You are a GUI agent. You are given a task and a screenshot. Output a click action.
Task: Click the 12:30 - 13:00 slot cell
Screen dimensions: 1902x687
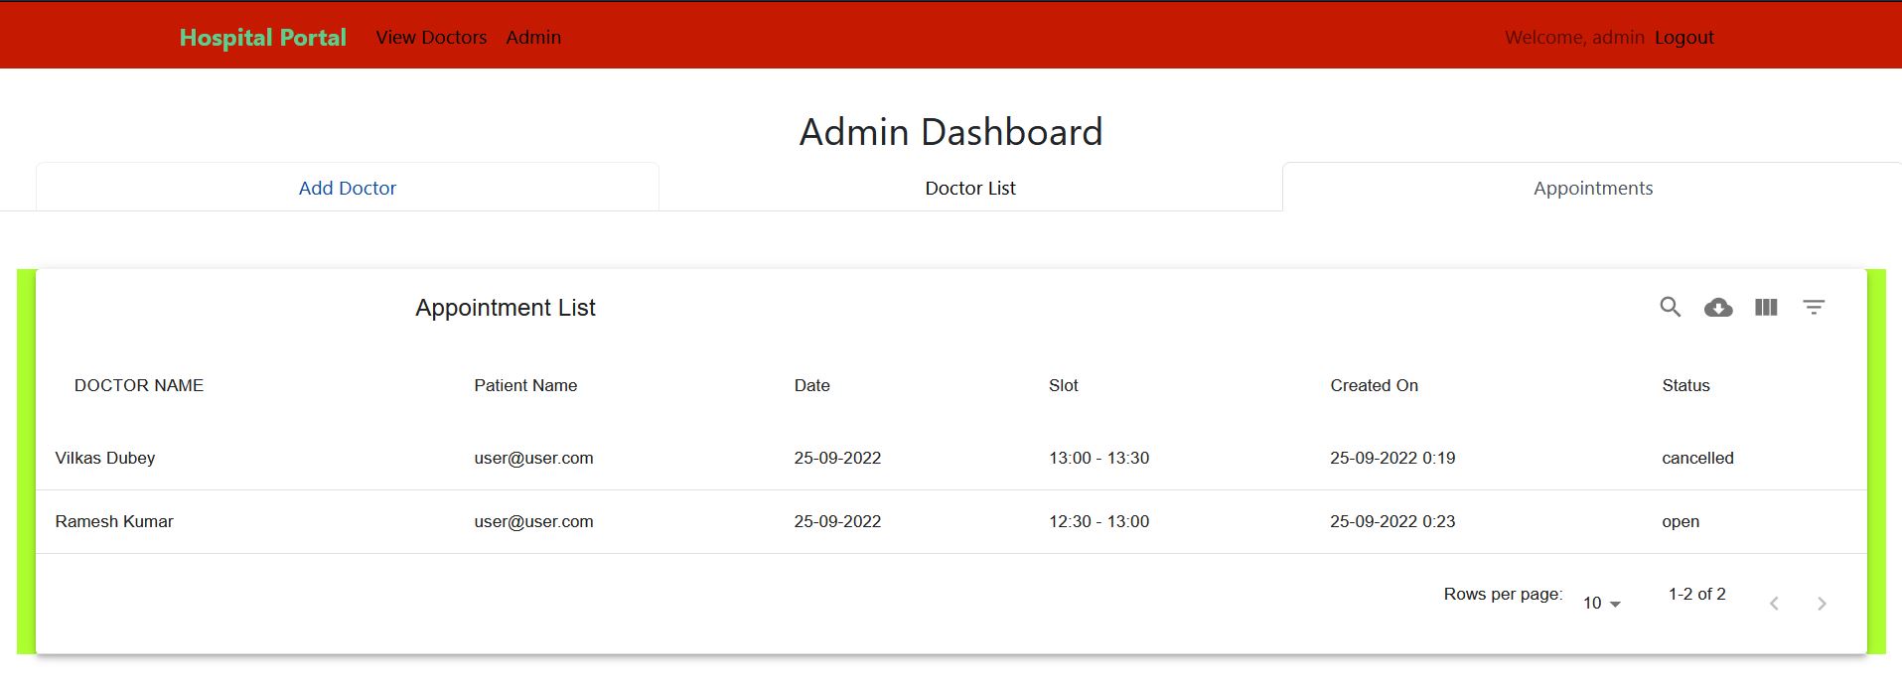(1099, 521)
